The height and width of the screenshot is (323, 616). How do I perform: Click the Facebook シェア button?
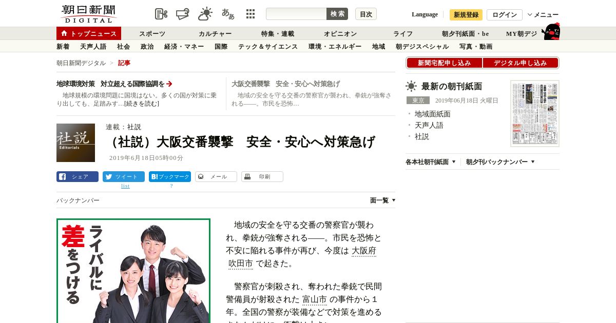pyautogui.click(x=78, y=177)
